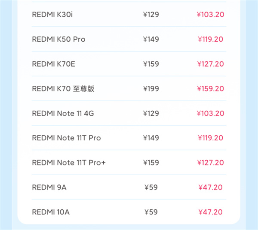This screenshot has width=258, height=230.
Task: Click REDMI Note 11T Pro+'s ¥159 price
Action: click(151, 163)
